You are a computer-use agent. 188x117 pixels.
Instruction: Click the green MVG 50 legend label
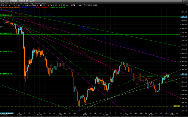58,7
